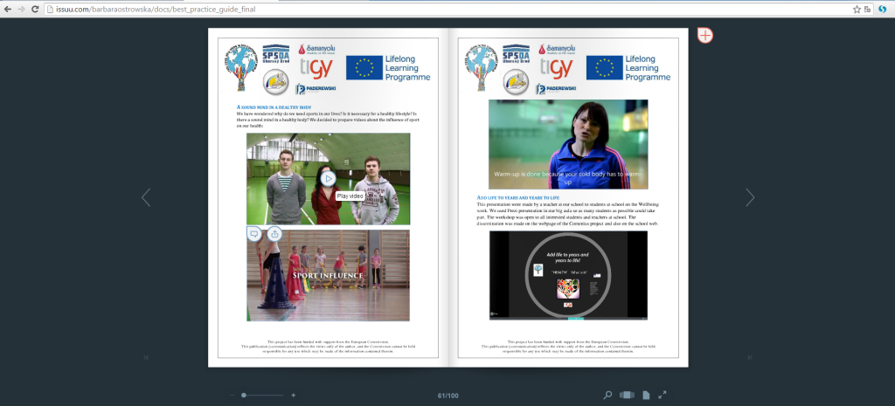This screenshot has width=895, height=406.
Task: Click the issuu.com URL in the address bar
Action: coord(156,9)
